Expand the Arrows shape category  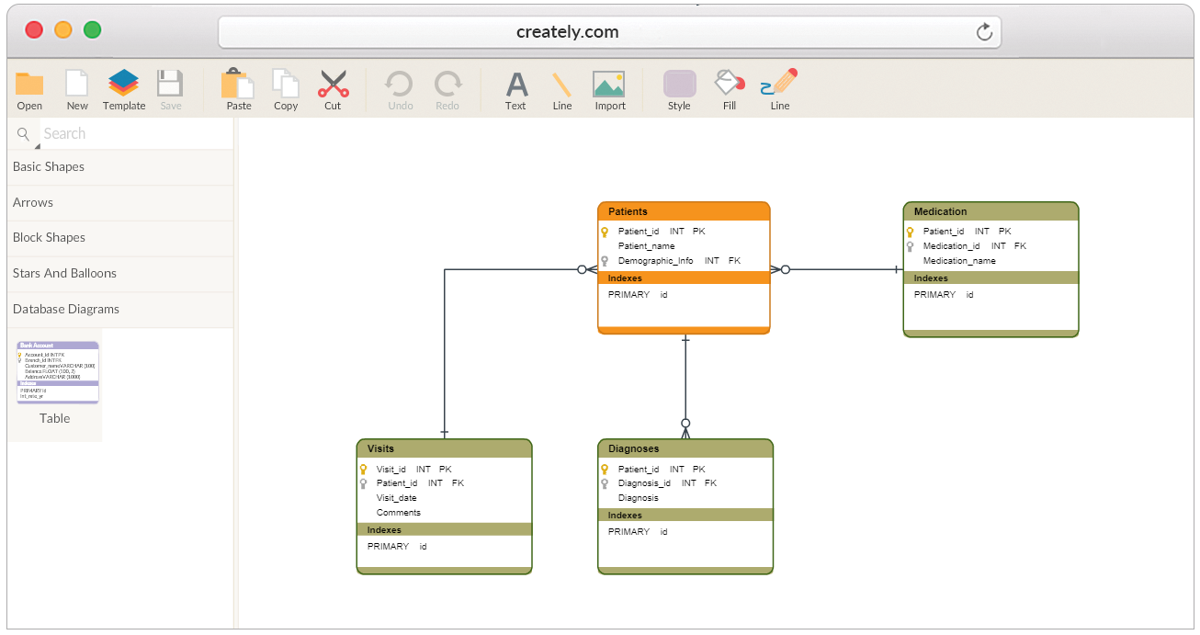click(x=33, y=202)
